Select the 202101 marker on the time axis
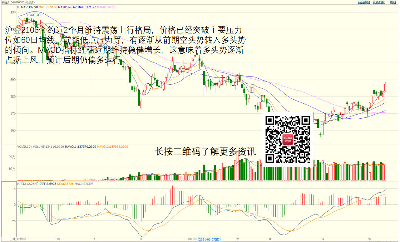The width and height of the screenshot is (400, 242). click(192, 240)
